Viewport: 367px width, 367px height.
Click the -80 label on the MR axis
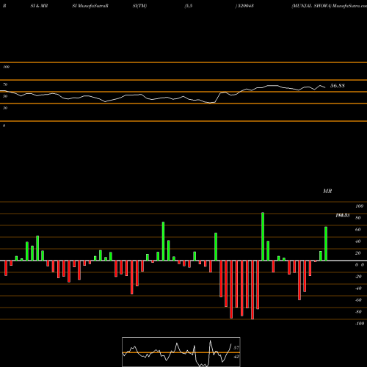point(358,312)
